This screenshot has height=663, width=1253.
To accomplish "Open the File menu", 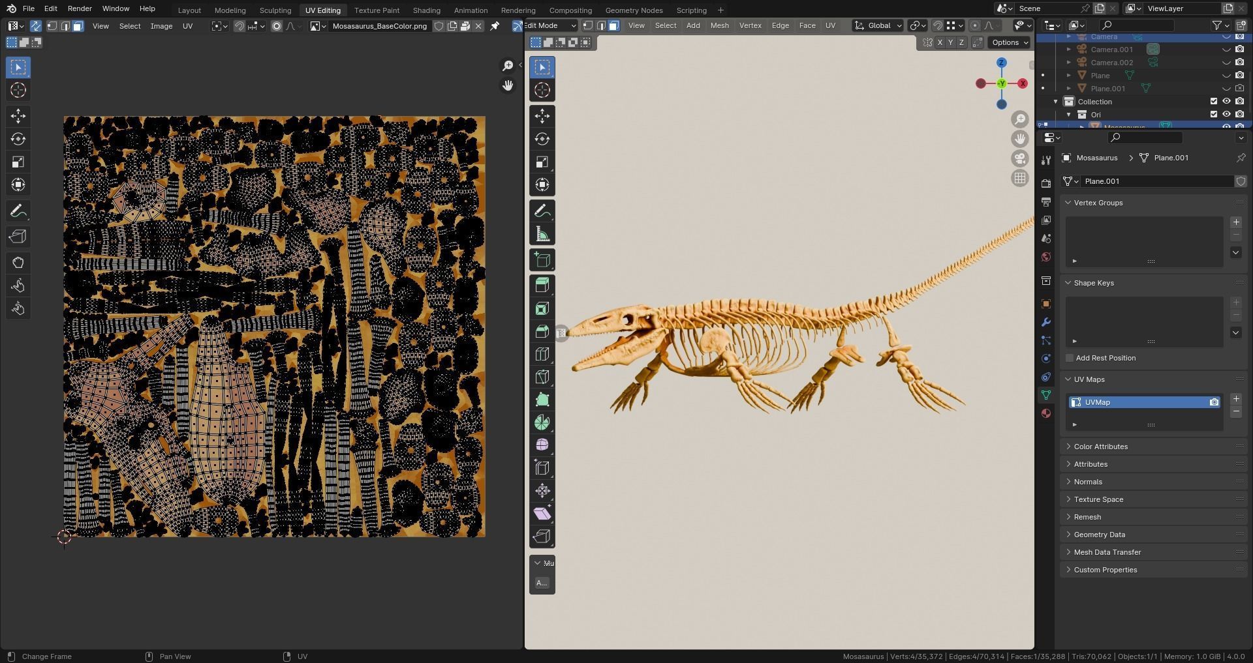I will click(29, 8).
